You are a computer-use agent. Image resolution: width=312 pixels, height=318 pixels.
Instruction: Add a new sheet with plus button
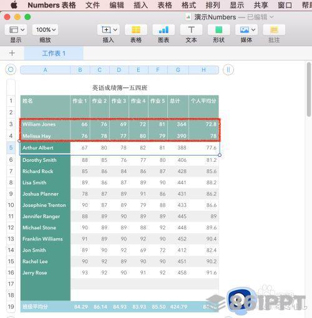[x=12, y=53]
